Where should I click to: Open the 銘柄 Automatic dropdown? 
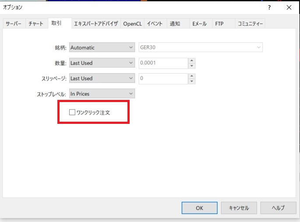point(102,48)
